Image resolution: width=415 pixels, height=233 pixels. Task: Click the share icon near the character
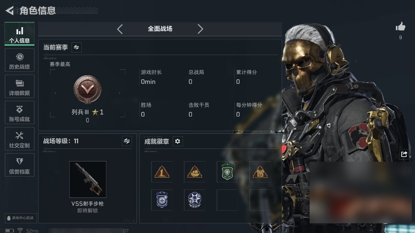pyautogui.click(x=404, y=154)
